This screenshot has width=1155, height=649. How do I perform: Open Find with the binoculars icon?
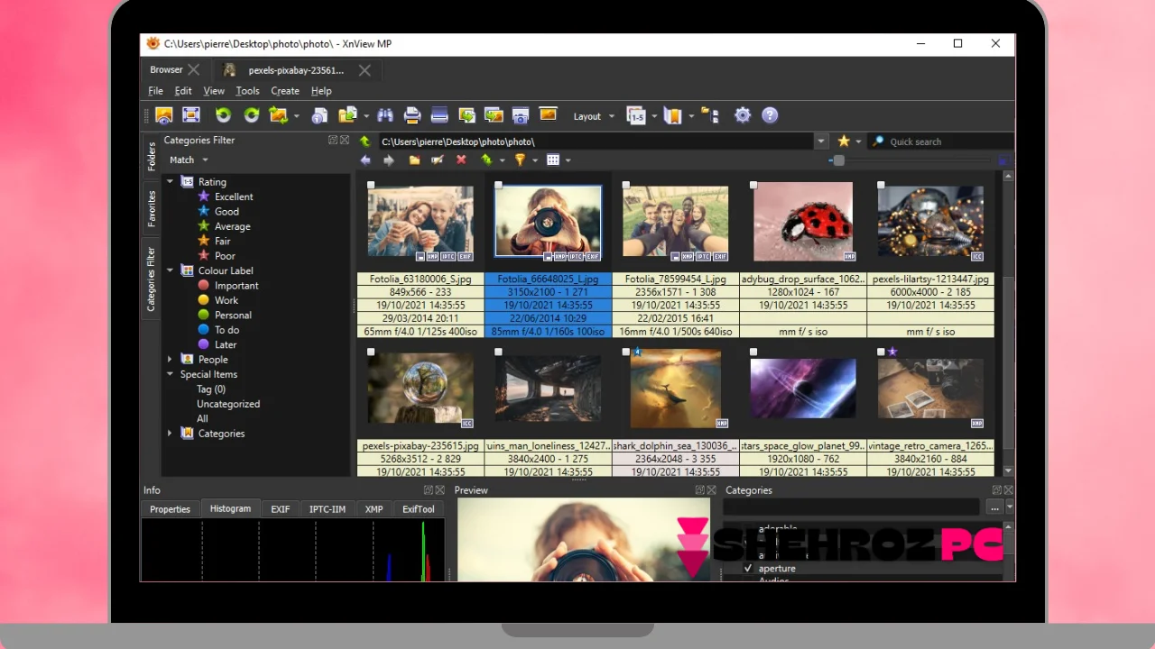click(385, 115)
